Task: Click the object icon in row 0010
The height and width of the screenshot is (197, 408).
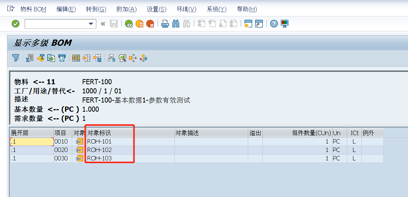Action: [x=80, y=142]
